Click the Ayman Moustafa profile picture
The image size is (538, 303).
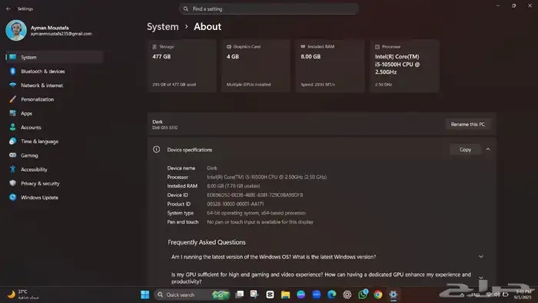16,31
